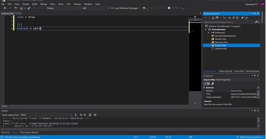Switch to the Class View tab

tap(239, 71)
